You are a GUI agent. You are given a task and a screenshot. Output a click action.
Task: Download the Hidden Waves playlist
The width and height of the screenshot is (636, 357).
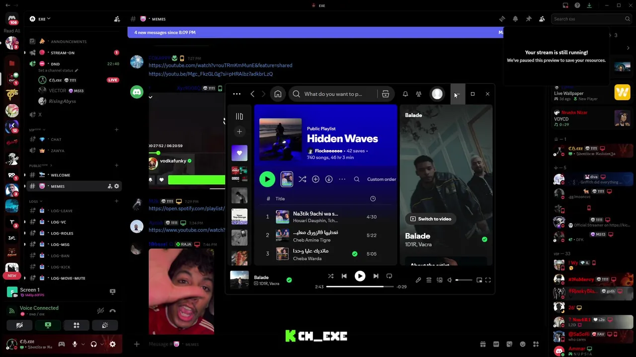click(329, 179)
